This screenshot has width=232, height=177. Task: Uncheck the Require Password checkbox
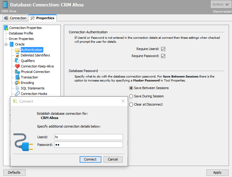coord(163,56)
